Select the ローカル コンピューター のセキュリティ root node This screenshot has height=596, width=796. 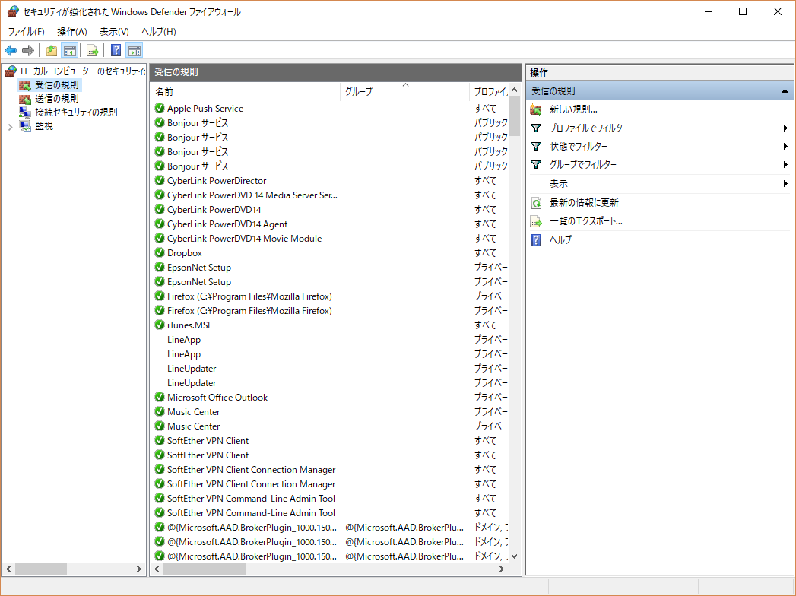click(x=82, y=71)
